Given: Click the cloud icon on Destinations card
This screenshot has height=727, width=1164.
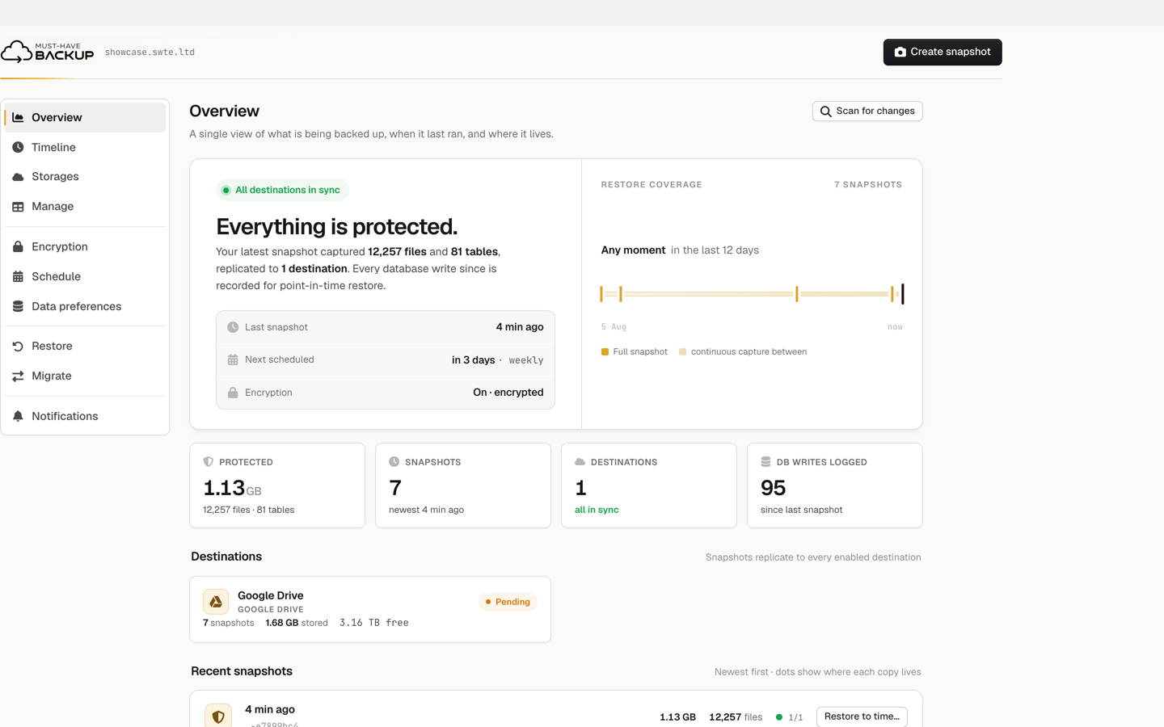Looking at the screenshot, I should point(580,462).
